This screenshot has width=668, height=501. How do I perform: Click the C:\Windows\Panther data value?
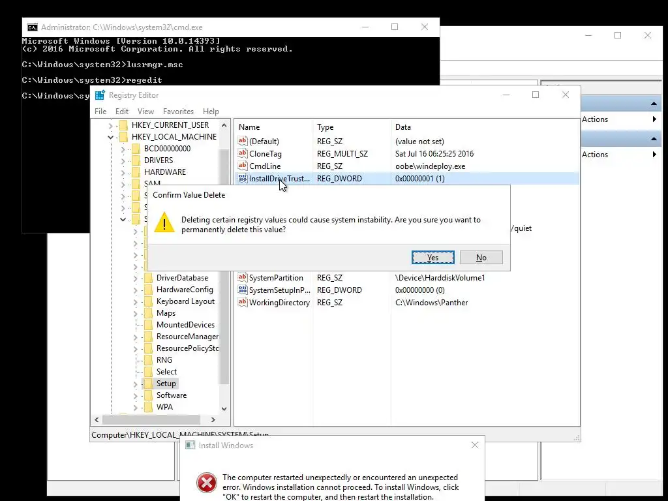click(431, 303)
